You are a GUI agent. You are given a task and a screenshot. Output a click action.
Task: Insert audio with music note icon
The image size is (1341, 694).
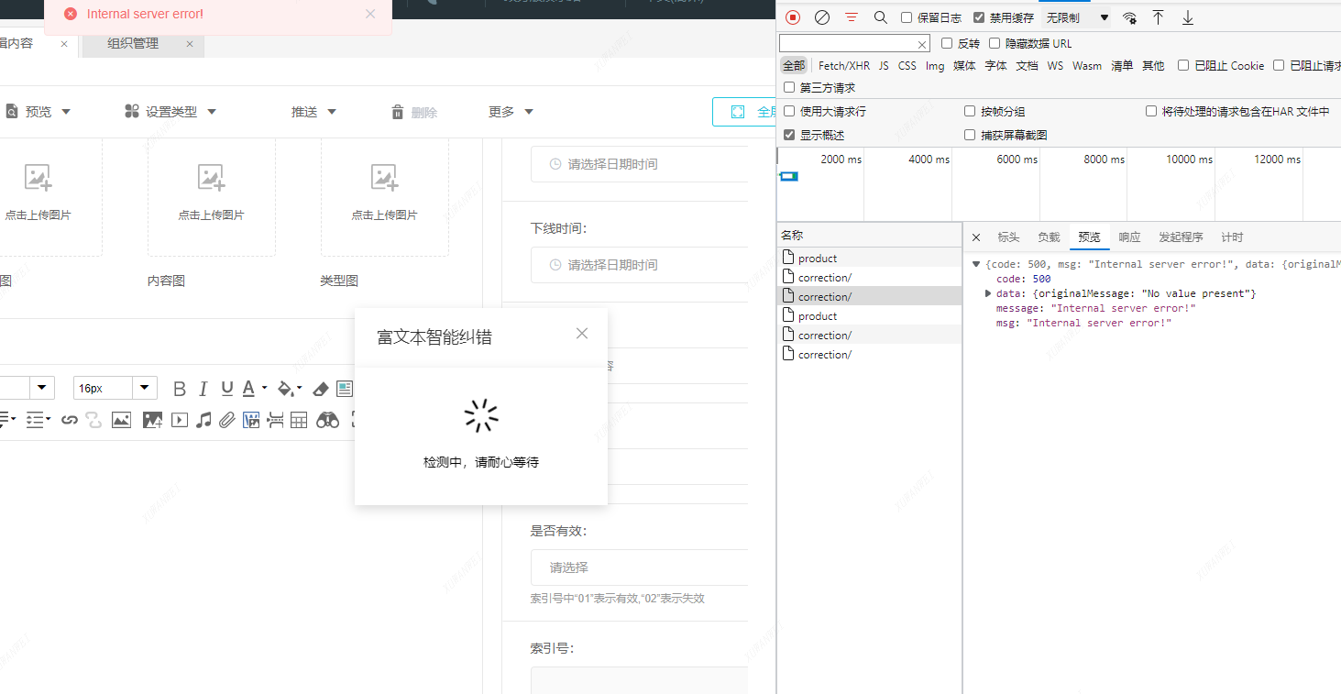point(203,420)
